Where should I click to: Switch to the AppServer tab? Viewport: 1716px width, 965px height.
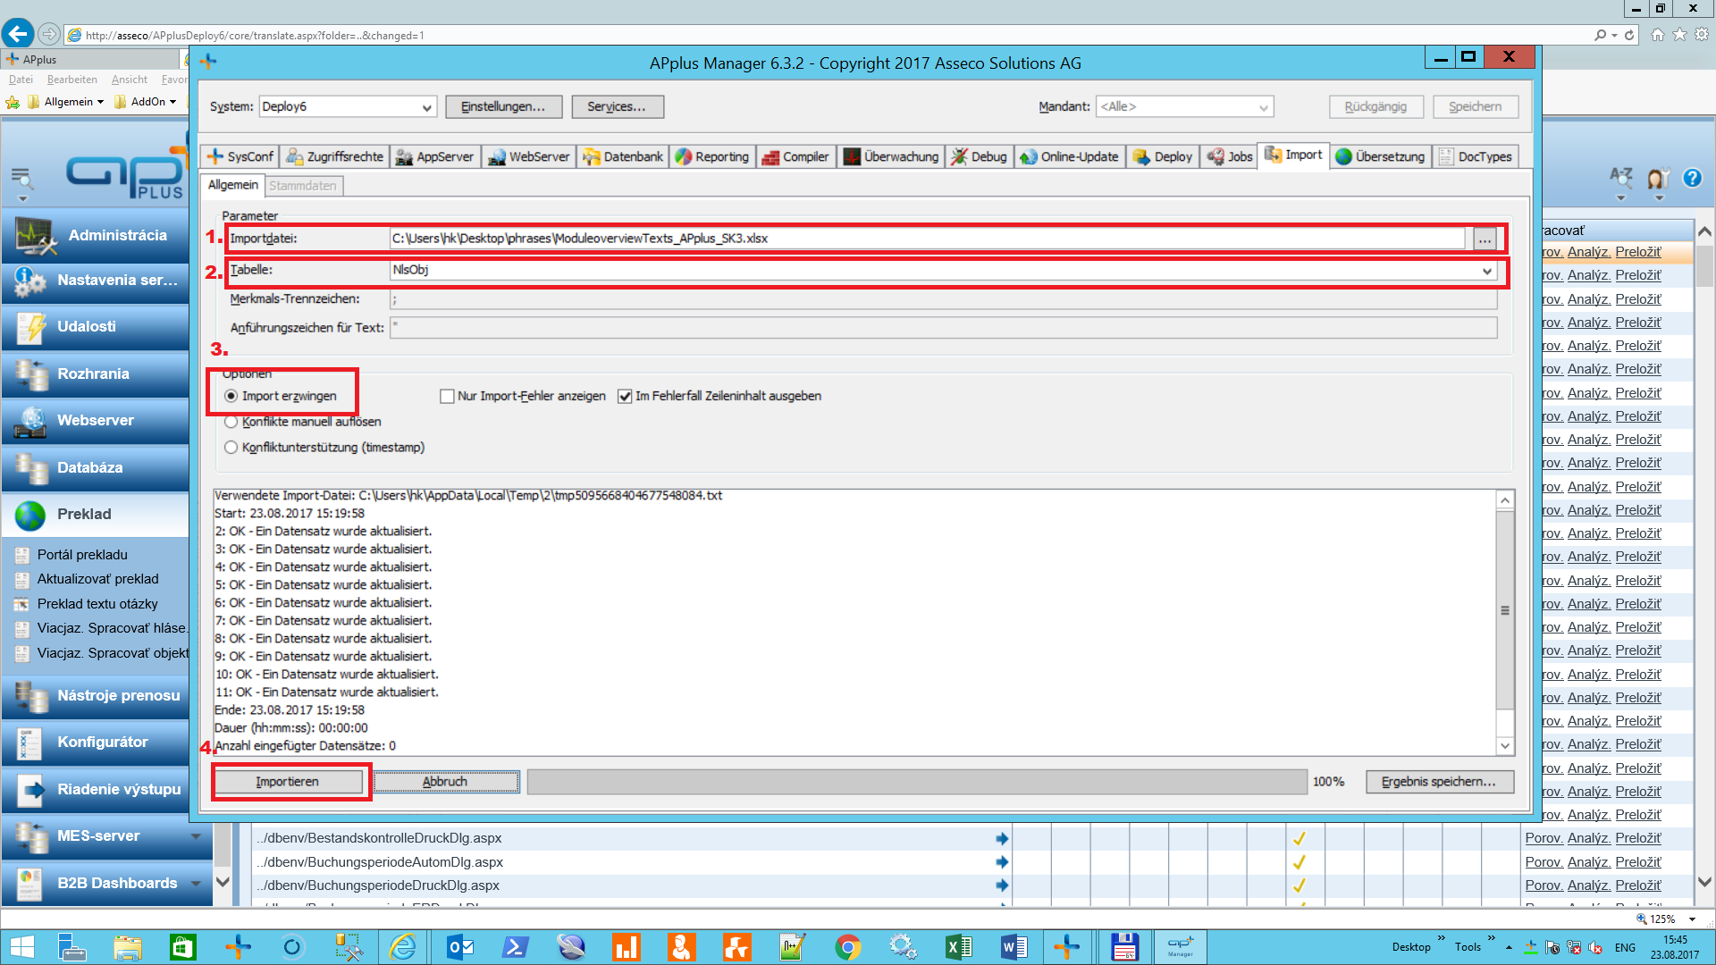[434, 156]
